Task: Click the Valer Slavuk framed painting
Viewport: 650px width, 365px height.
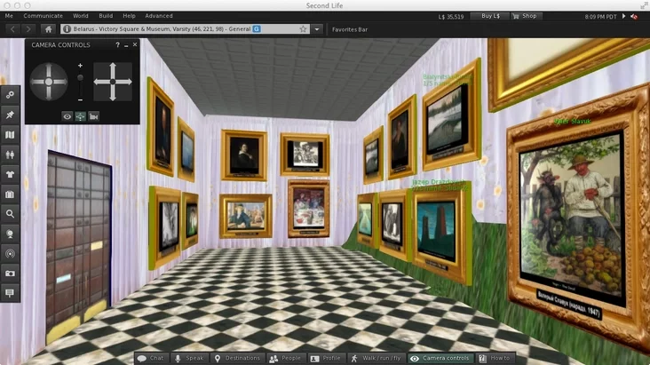Action: (576, 216)
